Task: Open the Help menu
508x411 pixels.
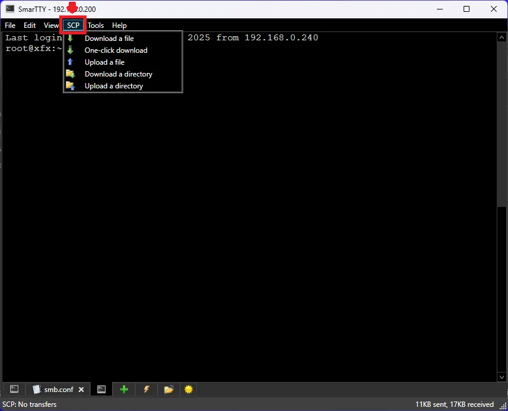Action: pyautogui.click(x=119, y=26)
